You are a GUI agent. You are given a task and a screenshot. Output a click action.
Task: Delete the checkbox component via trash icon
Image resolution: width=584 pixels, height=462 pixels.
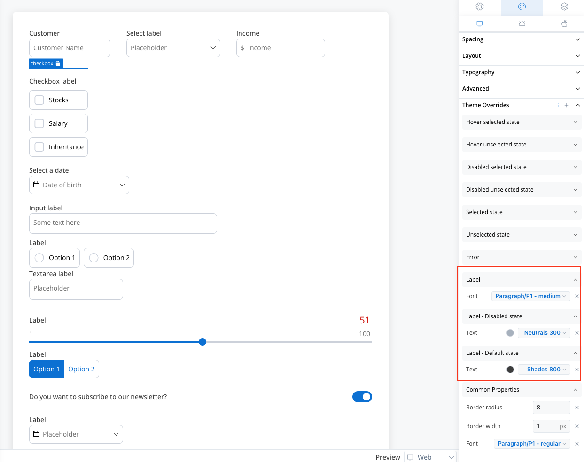[x=58, y=63]
